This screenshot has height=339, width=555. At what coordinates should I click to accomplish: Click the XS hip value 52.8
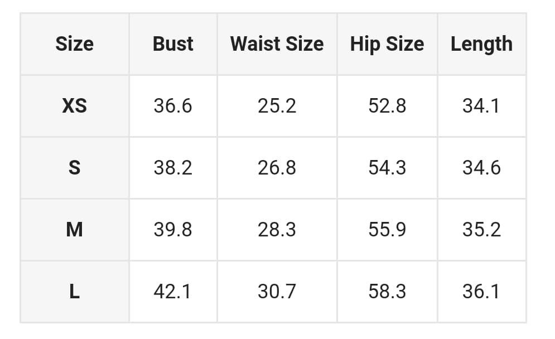pos(387,105)
